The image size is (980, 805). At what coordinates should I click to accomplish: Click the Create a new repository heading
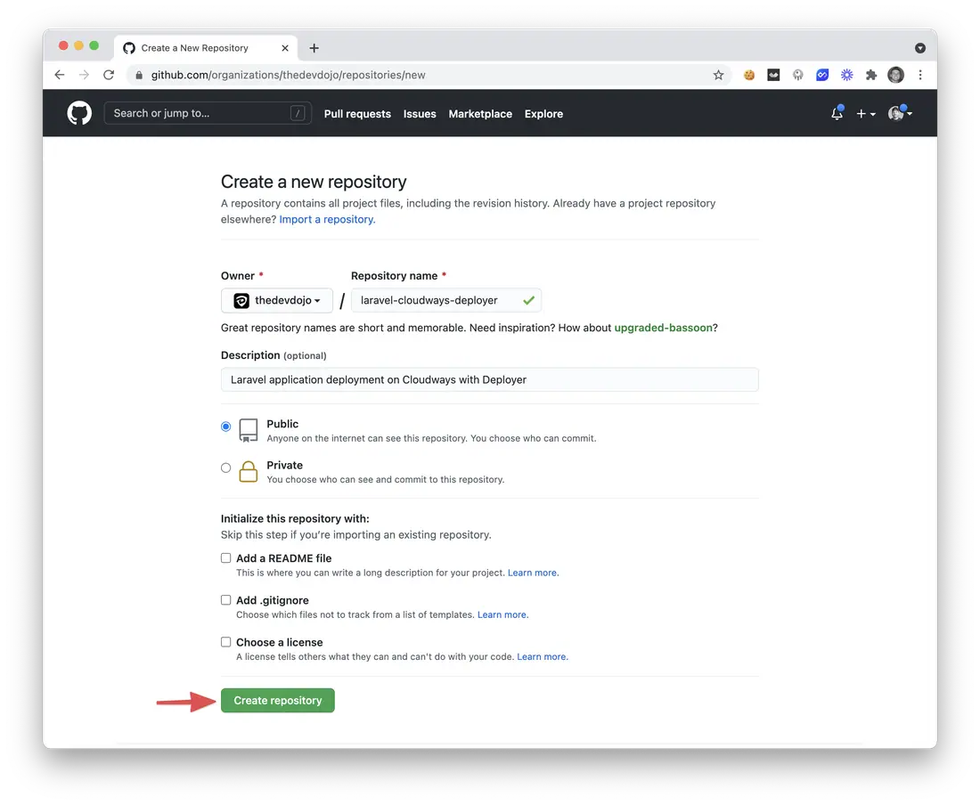point(314,182)
